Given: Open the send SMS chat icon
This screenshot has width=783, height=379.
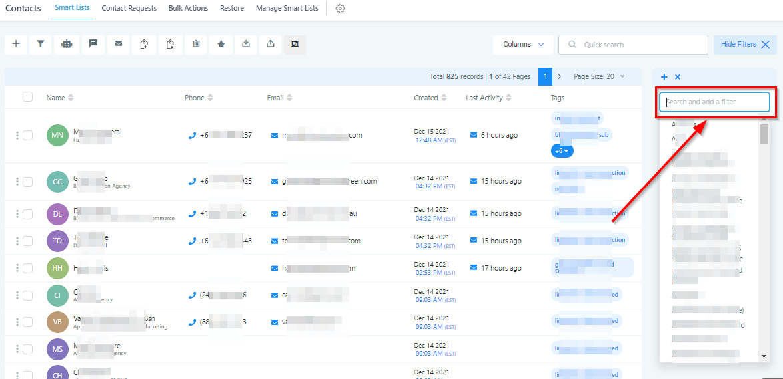Looking at the screenshot, I should (x=93, y=44).
